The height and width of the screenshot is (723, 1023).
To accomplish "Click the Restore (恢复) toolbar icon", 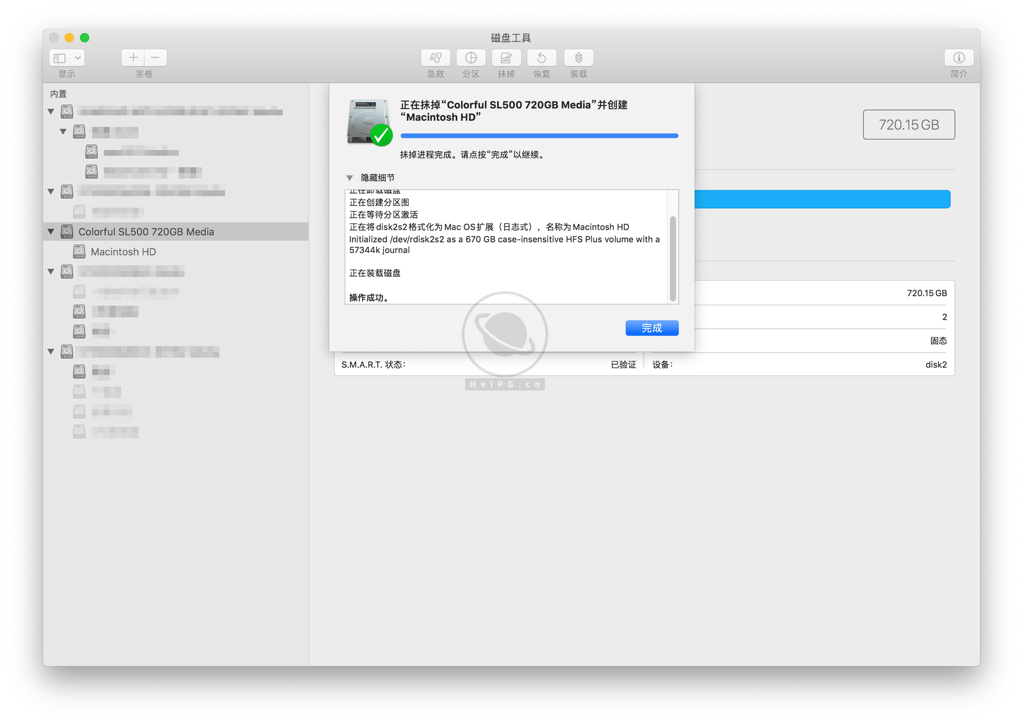I will coord(541,58).
